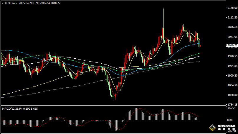Click the 0.00 MACD zero level label

point(230,120)
